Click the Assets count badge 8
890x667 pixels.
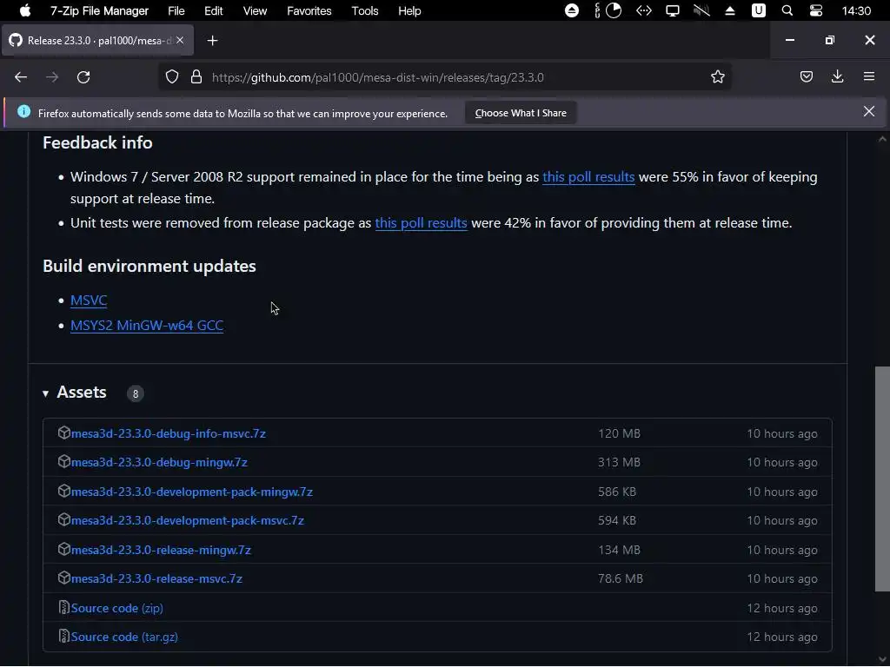(135, 393)
